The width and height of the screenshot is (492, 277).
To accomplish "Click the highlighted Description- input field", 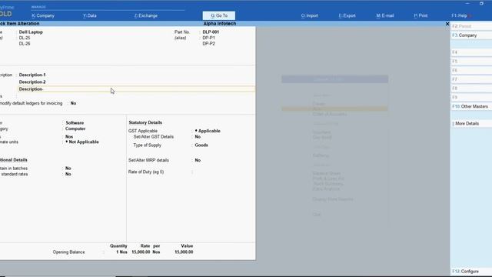I will click(137, 89).
